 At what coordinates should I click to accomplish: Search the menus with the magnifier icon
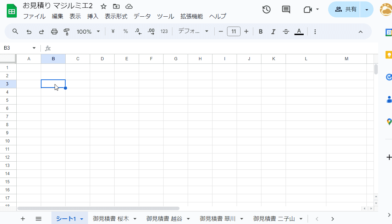point(15,32)
